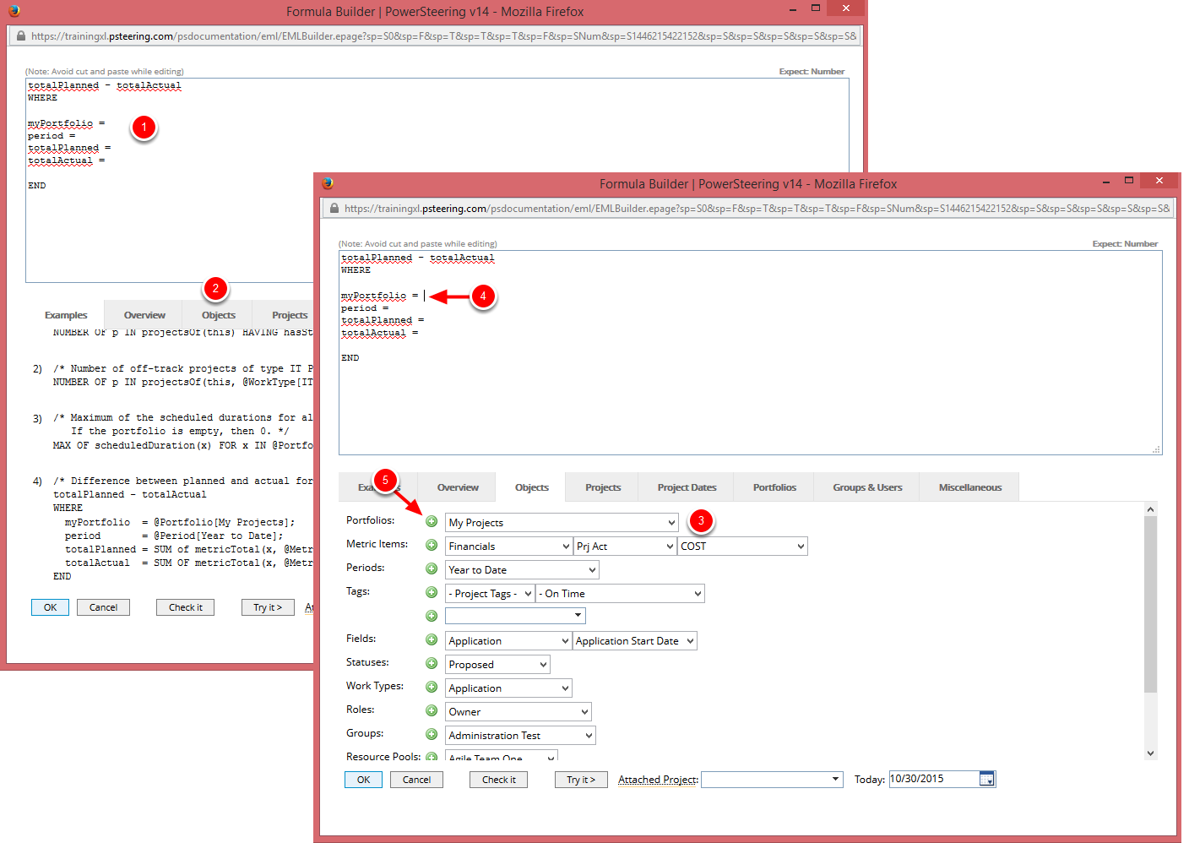
Task: Open the Project Tags dropdown
Action: (x=490, y=594)
